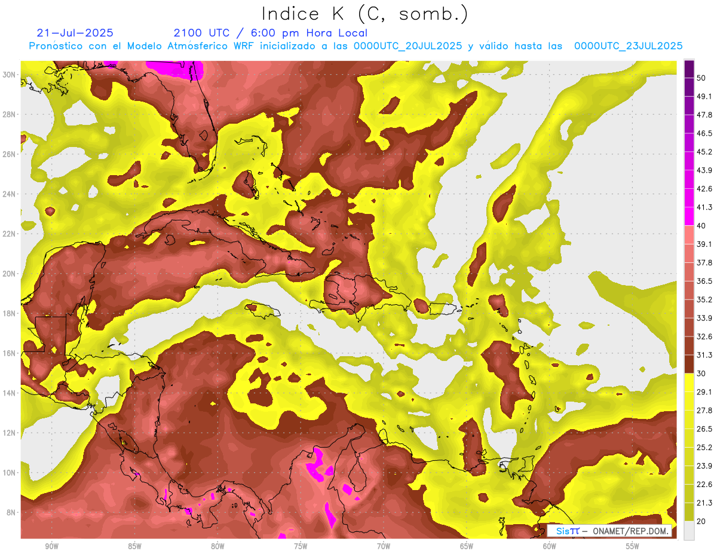Click latitude label "14N"

tap(9, 393)
